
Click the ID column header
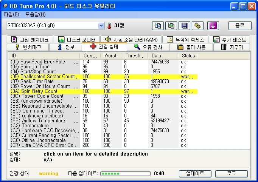(44, 56)
